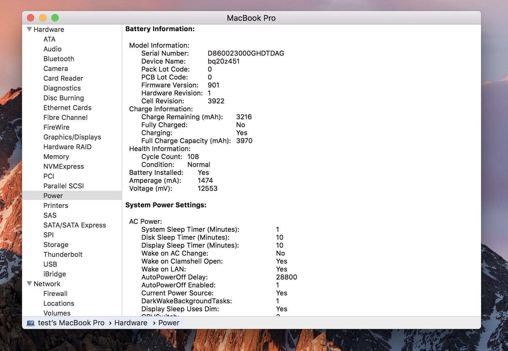Click device name bq20z451
The height and width of the screenshot is (351, 508).
[x=223, y=61]
